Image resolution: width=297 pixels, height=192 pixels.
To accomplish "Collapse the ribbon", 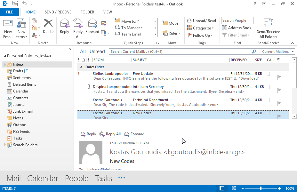I will click(292, 43).
